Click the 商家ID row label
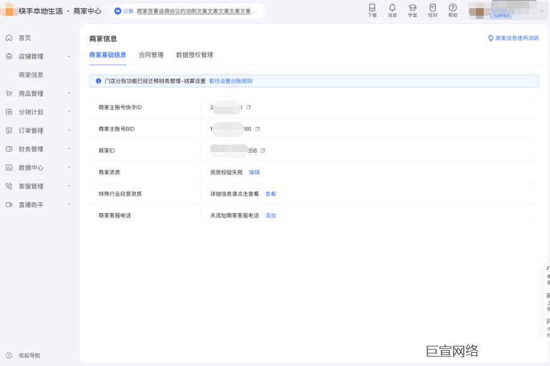550x366 pixels. click(x=107, y=151)
